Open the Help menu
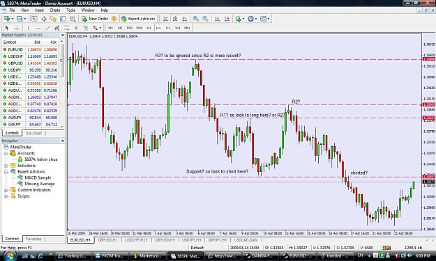Viewport: 436px width, 261px height. coord(104,10)
